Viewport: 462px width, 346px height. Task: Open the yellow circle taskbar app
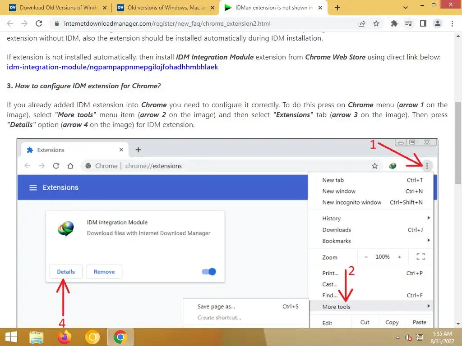(x=92, y=337)
